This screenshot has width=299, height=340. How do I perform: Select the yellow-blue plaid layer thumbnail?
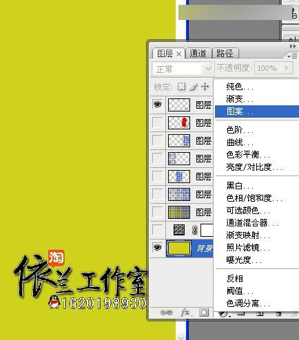(179, 212)
